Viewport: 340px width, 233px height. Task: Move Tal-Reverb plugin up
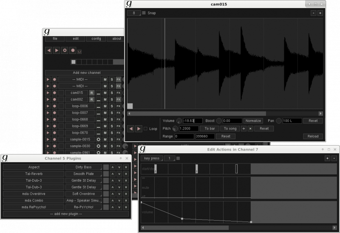113,174
